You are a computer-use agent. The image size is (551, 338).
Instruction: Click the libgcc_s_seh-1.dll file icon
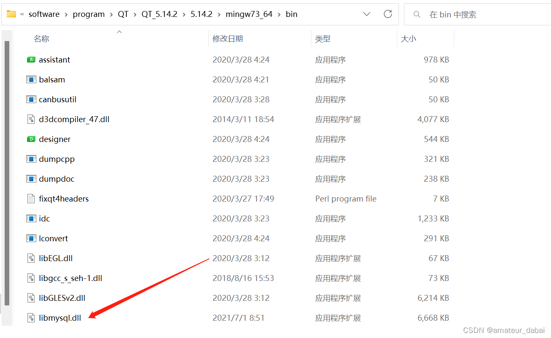pos(31,278)
